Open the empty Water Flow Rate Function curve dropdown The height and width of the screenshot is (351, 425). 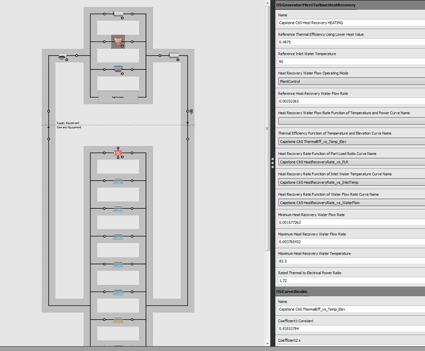coord(352,121)
